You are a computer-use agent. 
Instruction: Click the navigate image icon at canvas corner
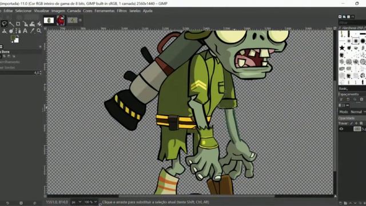tap(336, 196)
